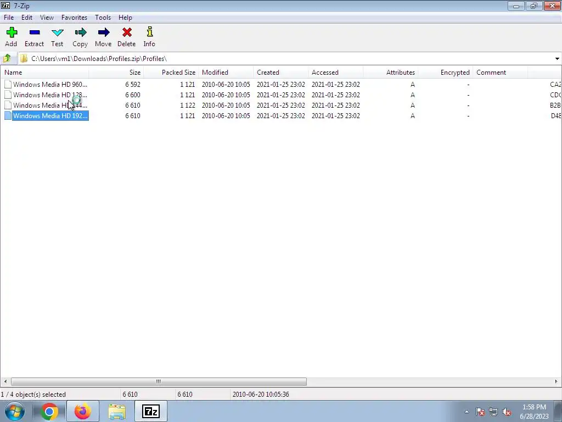The image size is (562, 422).
Task: Click the 7-Zip title bar icon
Action: (x=5, y=5)
